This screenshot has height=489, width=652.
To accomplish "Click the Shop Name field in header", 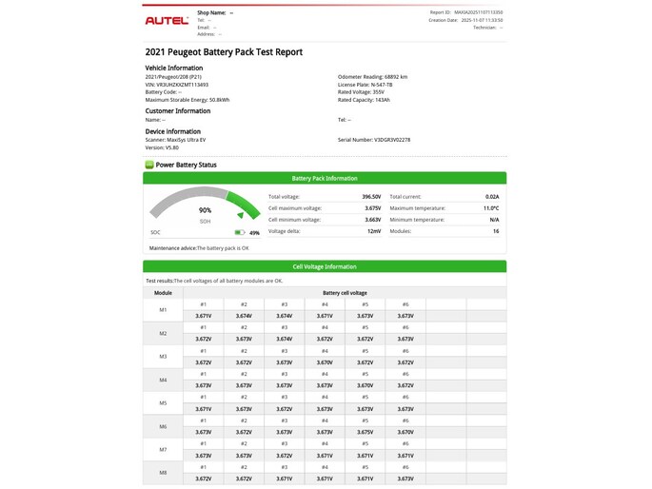I will 215,12.
